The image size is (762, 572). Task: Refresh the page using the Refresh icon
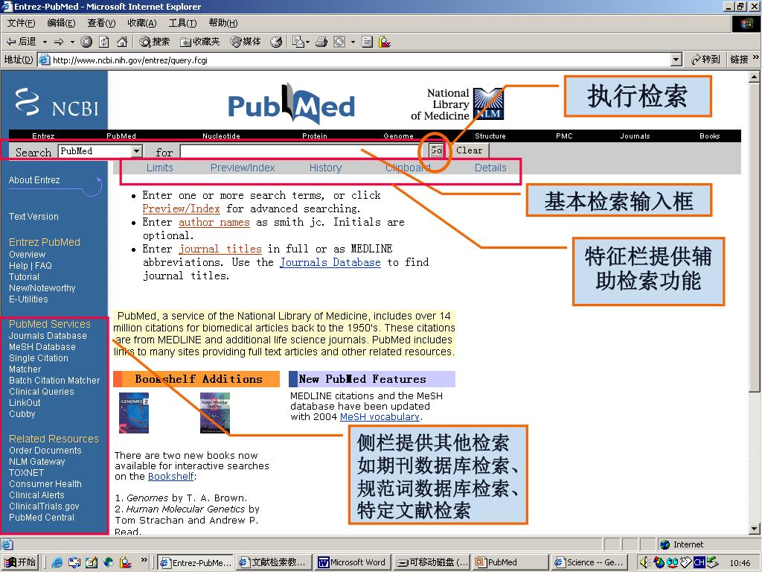point(104,42)
